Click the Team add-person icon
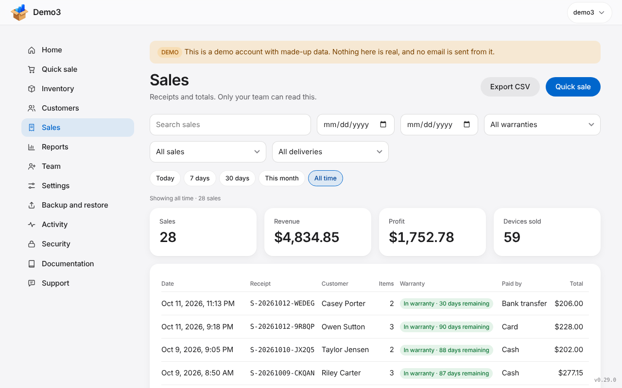 (32, 166)
